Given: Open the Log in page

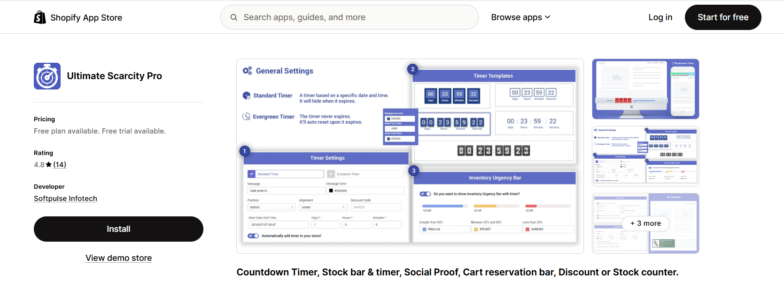Looking at the screenshot, I should [x=660, y=17].
